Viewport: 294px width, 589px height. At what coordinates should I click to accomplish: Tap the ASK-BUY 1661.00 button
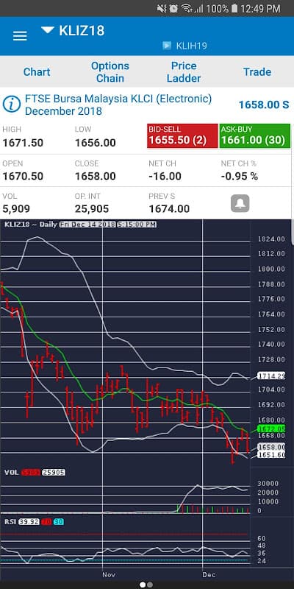(254, 135)
